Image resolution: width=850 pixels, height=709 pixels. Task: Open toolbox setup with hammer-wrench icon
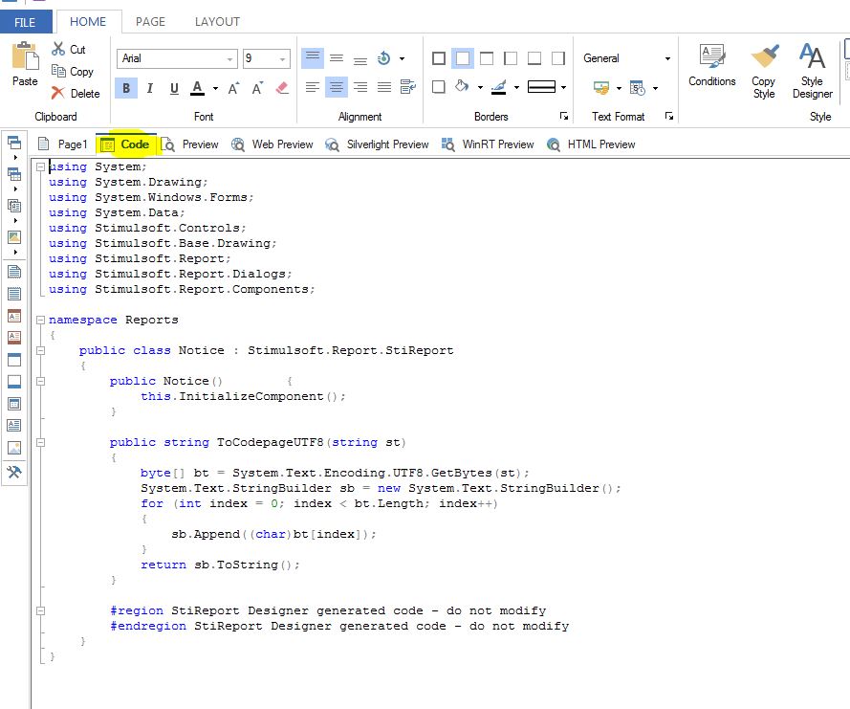(x=14, y=472)
